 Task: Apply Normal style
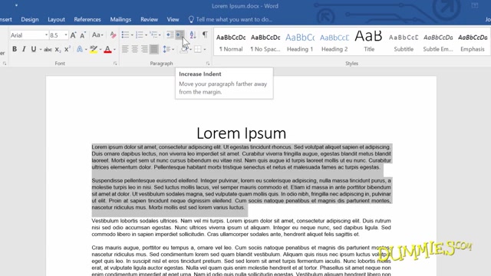pos(231,42)
